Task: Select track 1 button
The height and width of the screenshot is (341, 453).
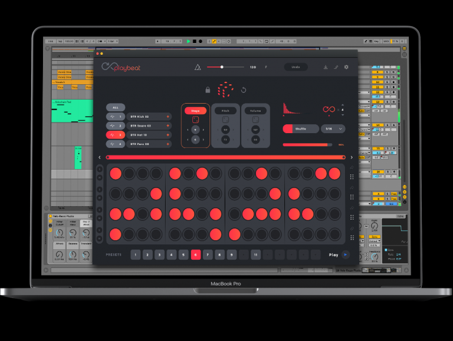Action: 116,117
